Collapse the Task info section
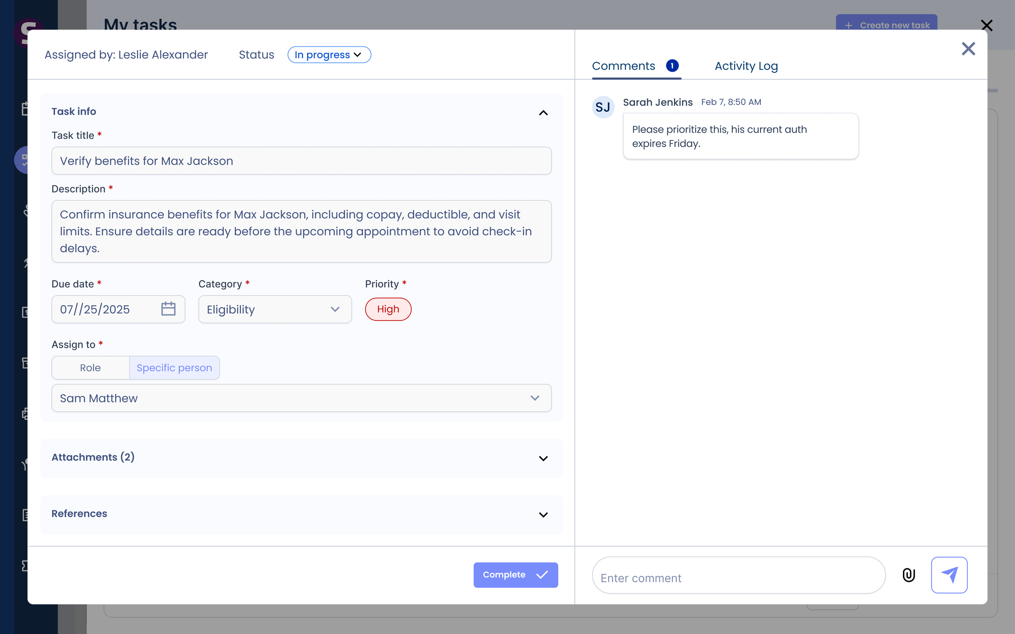The width and height of the screenshot is (1015, 634). pyautogui.click(x=543, y=112)
